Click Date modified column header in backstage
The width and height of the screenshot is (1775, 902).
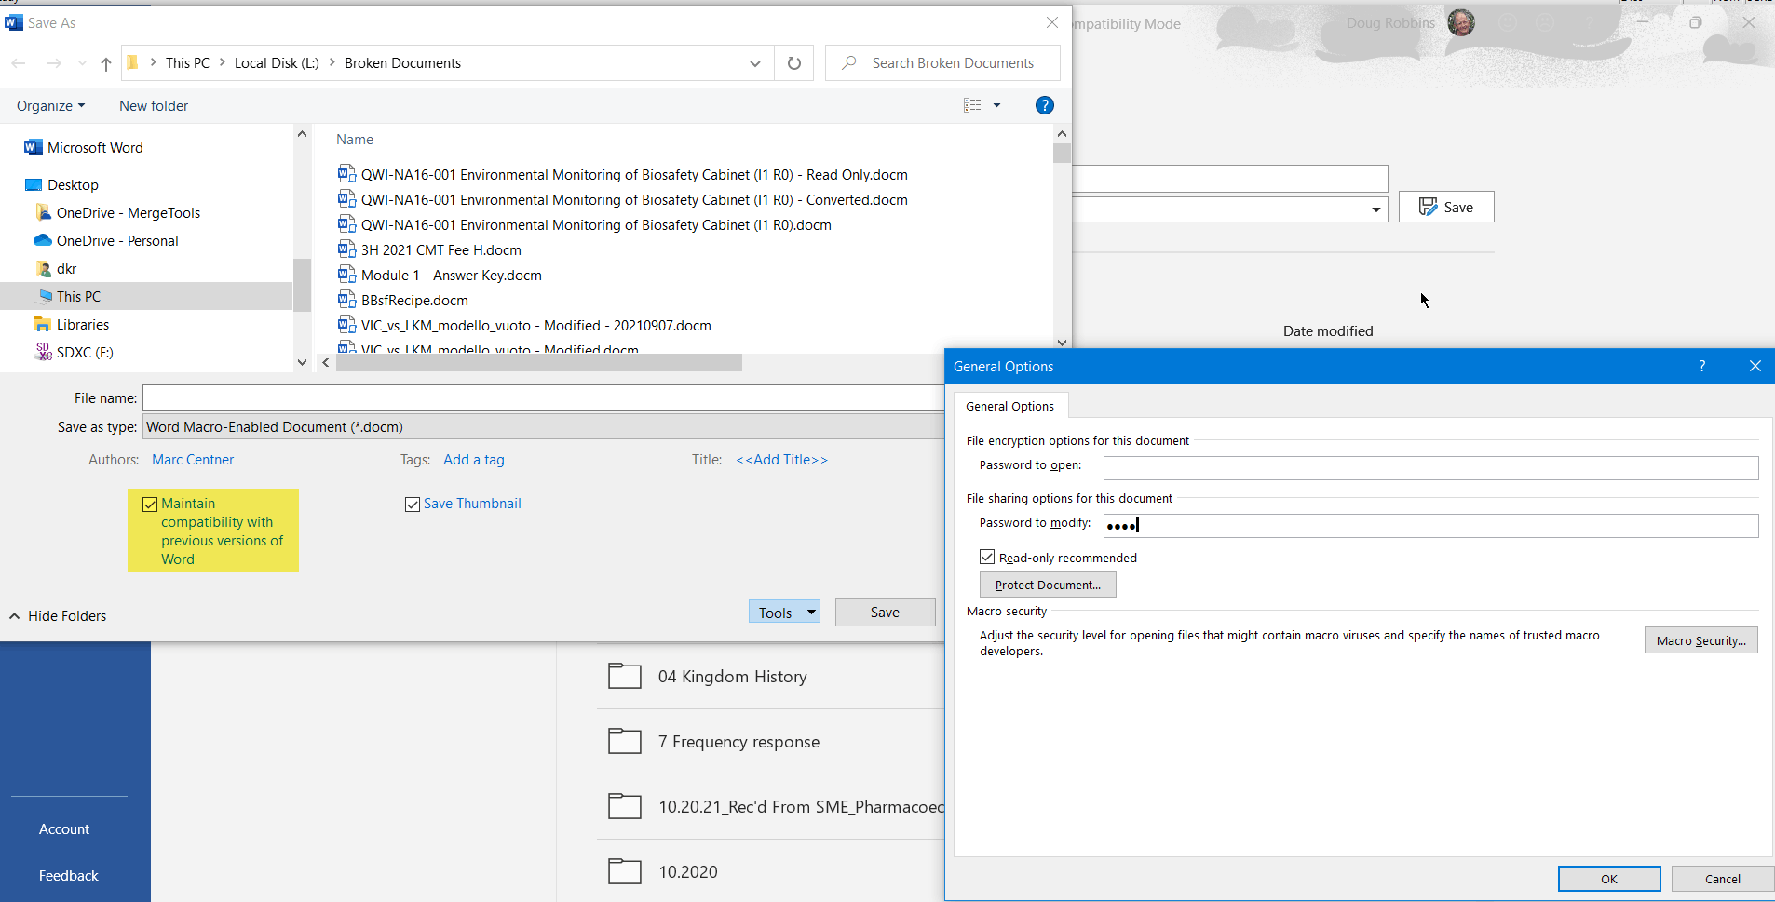click(x=1328, y=331)
